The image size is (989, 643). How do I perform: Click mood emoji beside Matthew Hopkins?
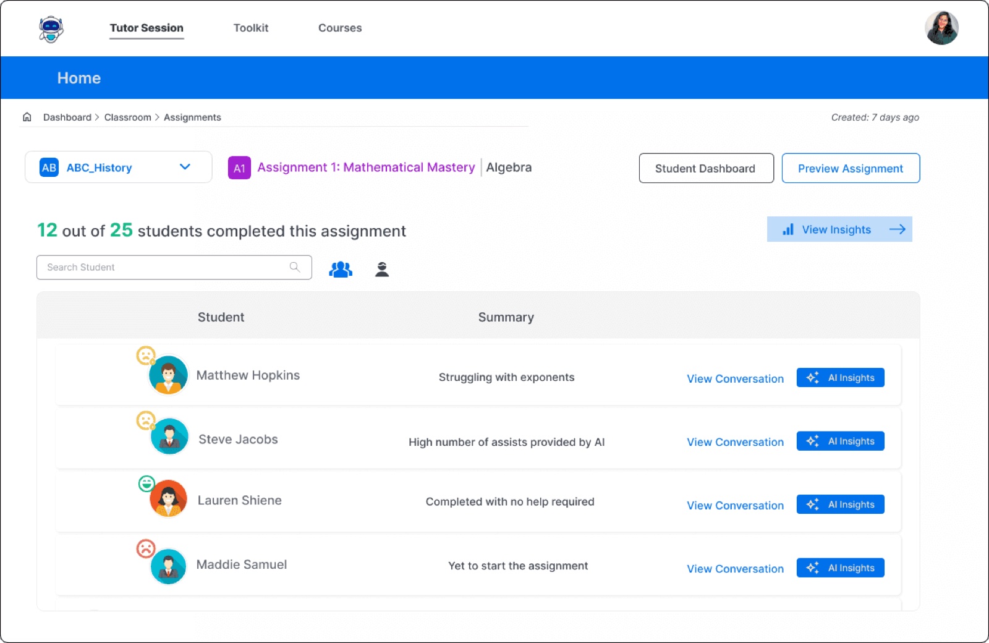point(146,356)
